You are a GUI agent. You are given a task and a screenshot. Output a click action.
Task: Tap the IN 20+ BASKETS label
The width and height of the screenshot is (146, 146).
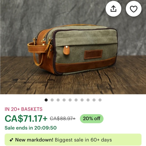coord(24,109)
